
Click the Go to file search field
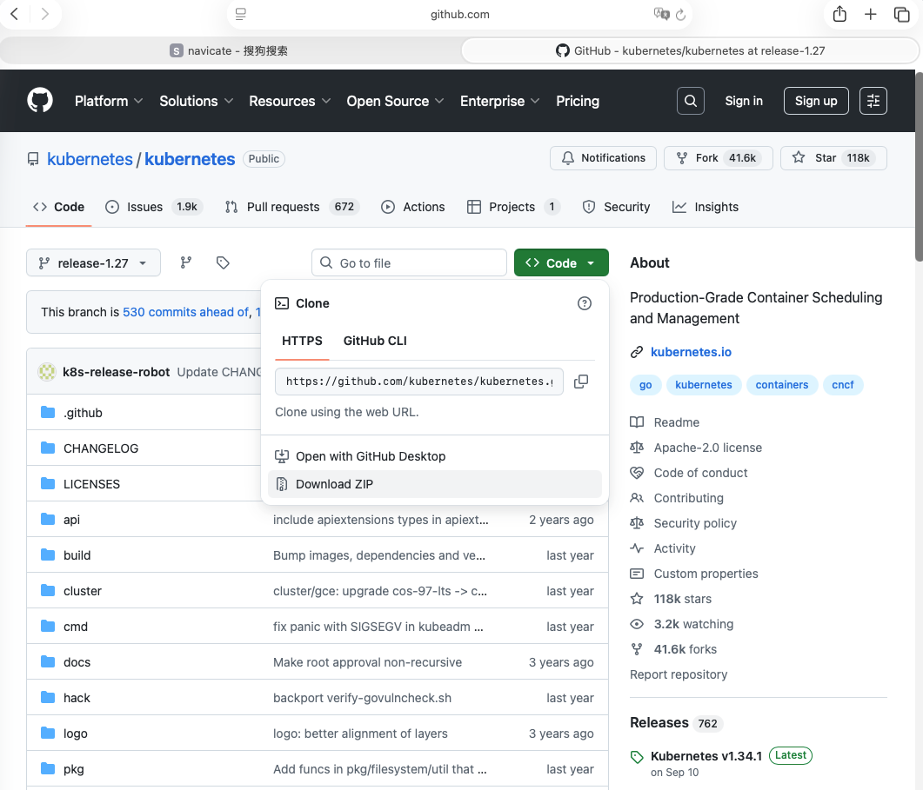point(409,262)
